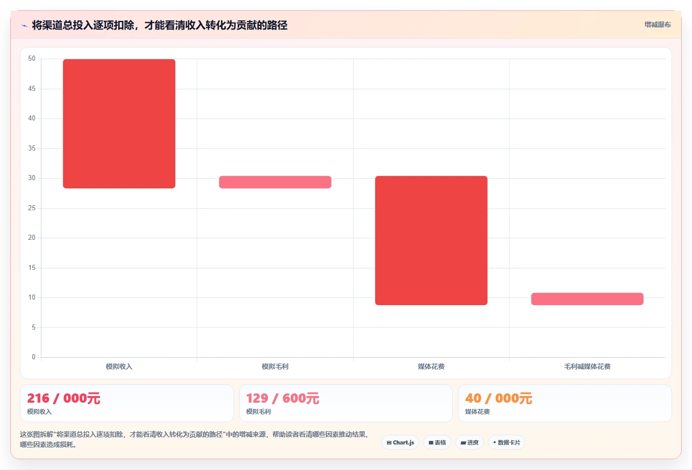Click the 数据卡片 tag chip

(506, 442)
